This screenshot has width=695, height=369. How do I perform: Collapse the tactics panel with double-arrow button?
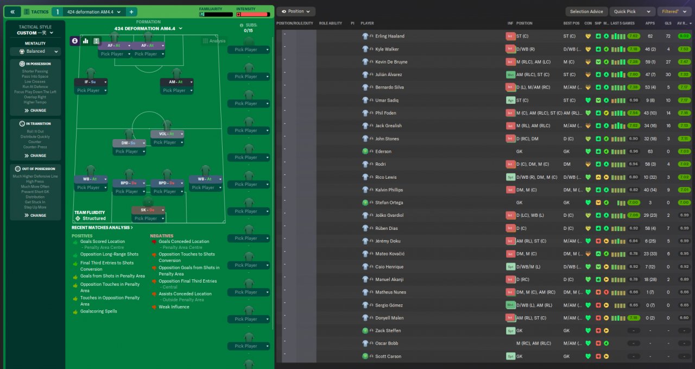pyautogui.click(x=12, y=11)
